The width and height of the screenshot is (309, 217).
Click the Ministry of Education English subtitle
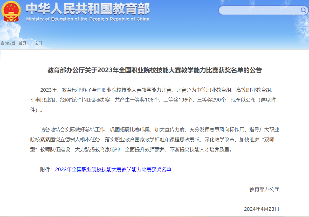click(88, 19)
